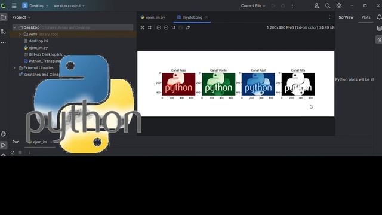Toggle the chessboard transparency background
The height and width of the screenshot is (215, 382).
tap(181, 27)
